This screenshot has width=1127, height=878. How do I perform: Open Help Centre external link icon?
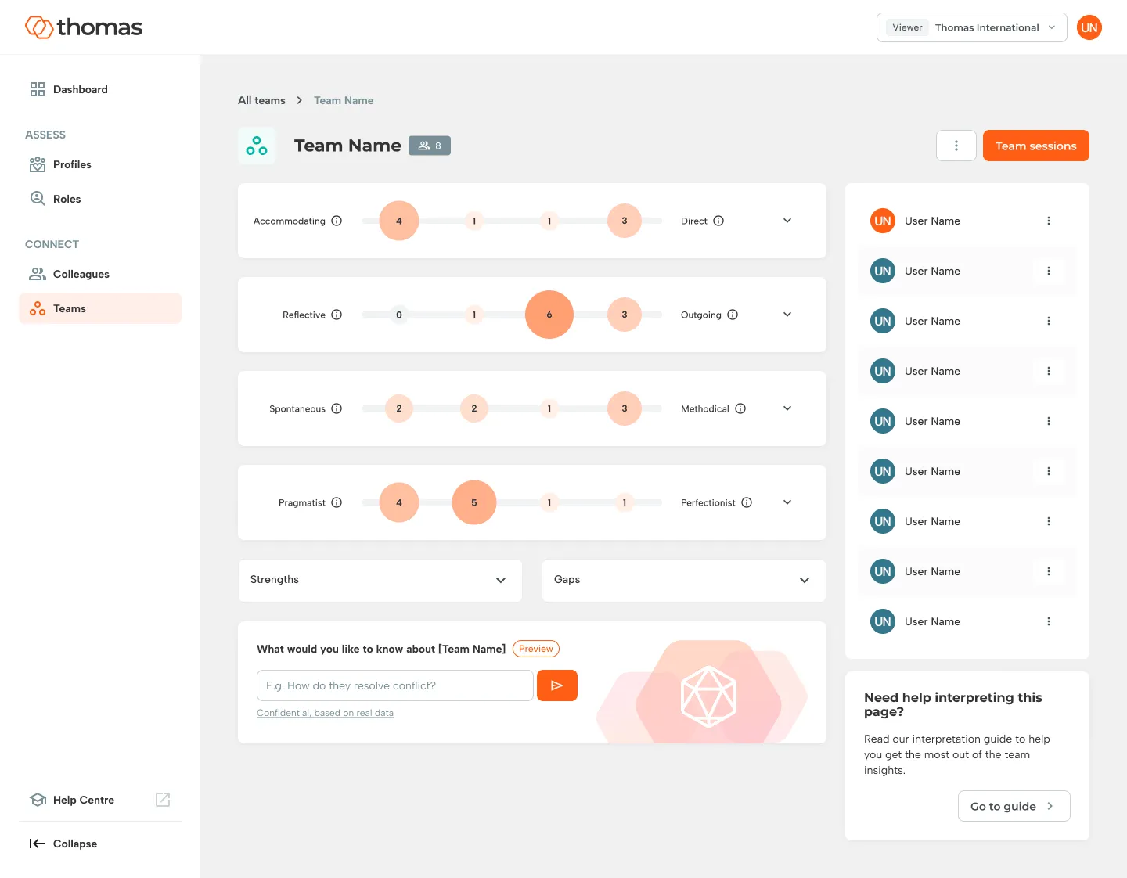click(x=163, y=800)
